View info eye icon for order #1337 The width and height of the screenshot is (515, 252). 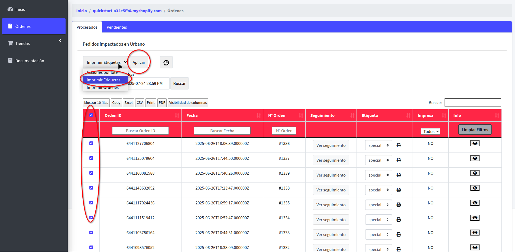(x=475, y=158)
